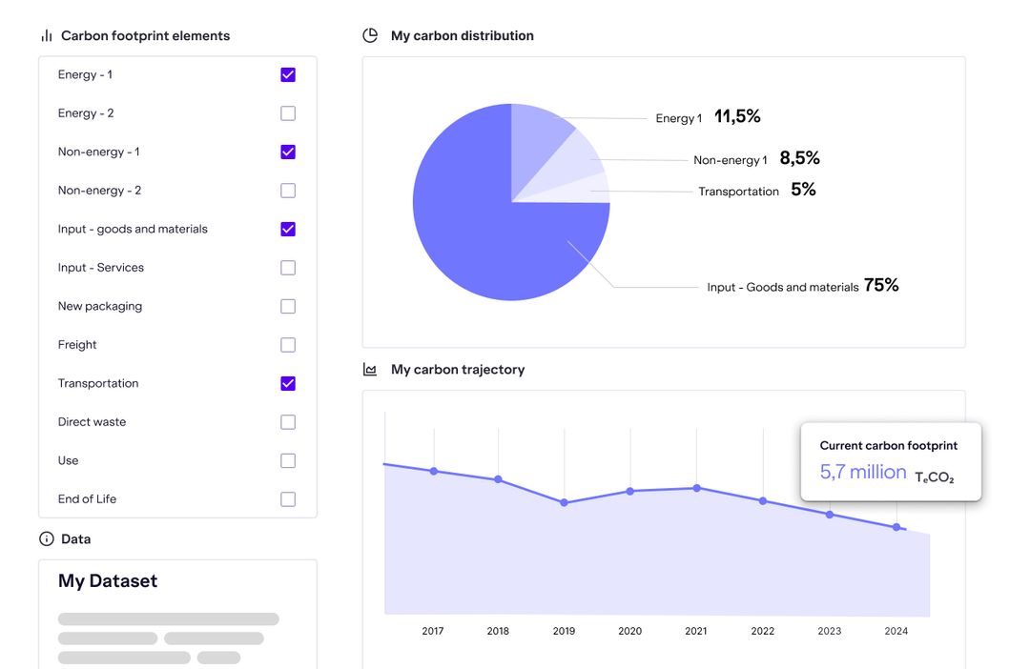Check the Non-energy - 2 checkbox
The image size is (1030, 669).
[287, 190]
